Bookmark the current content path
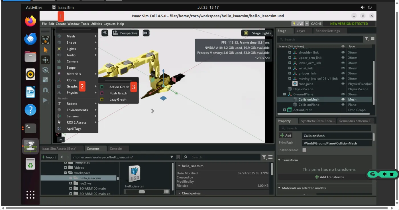Image resolution: width=399 pixels, height=210 pixels. pyautogui.click(x=178, y=157)
